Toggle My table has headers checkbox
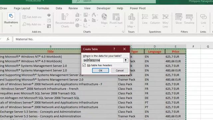Screen dimensions: 213x120 click(x=84, y=65)
